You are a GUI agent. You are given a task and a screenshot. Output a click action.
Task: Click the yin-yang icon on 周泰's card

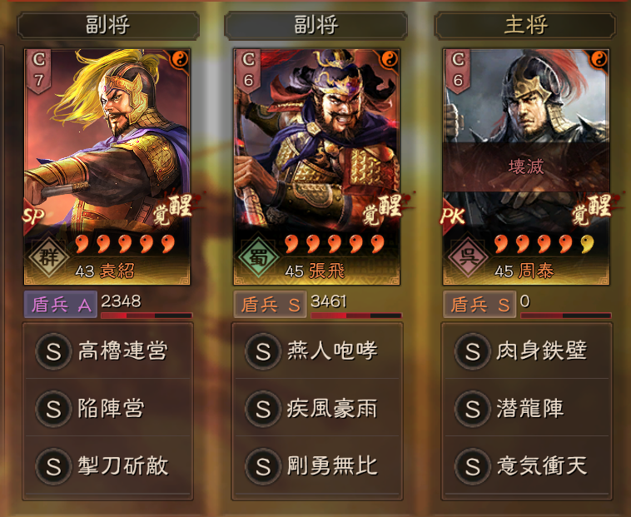599,60
